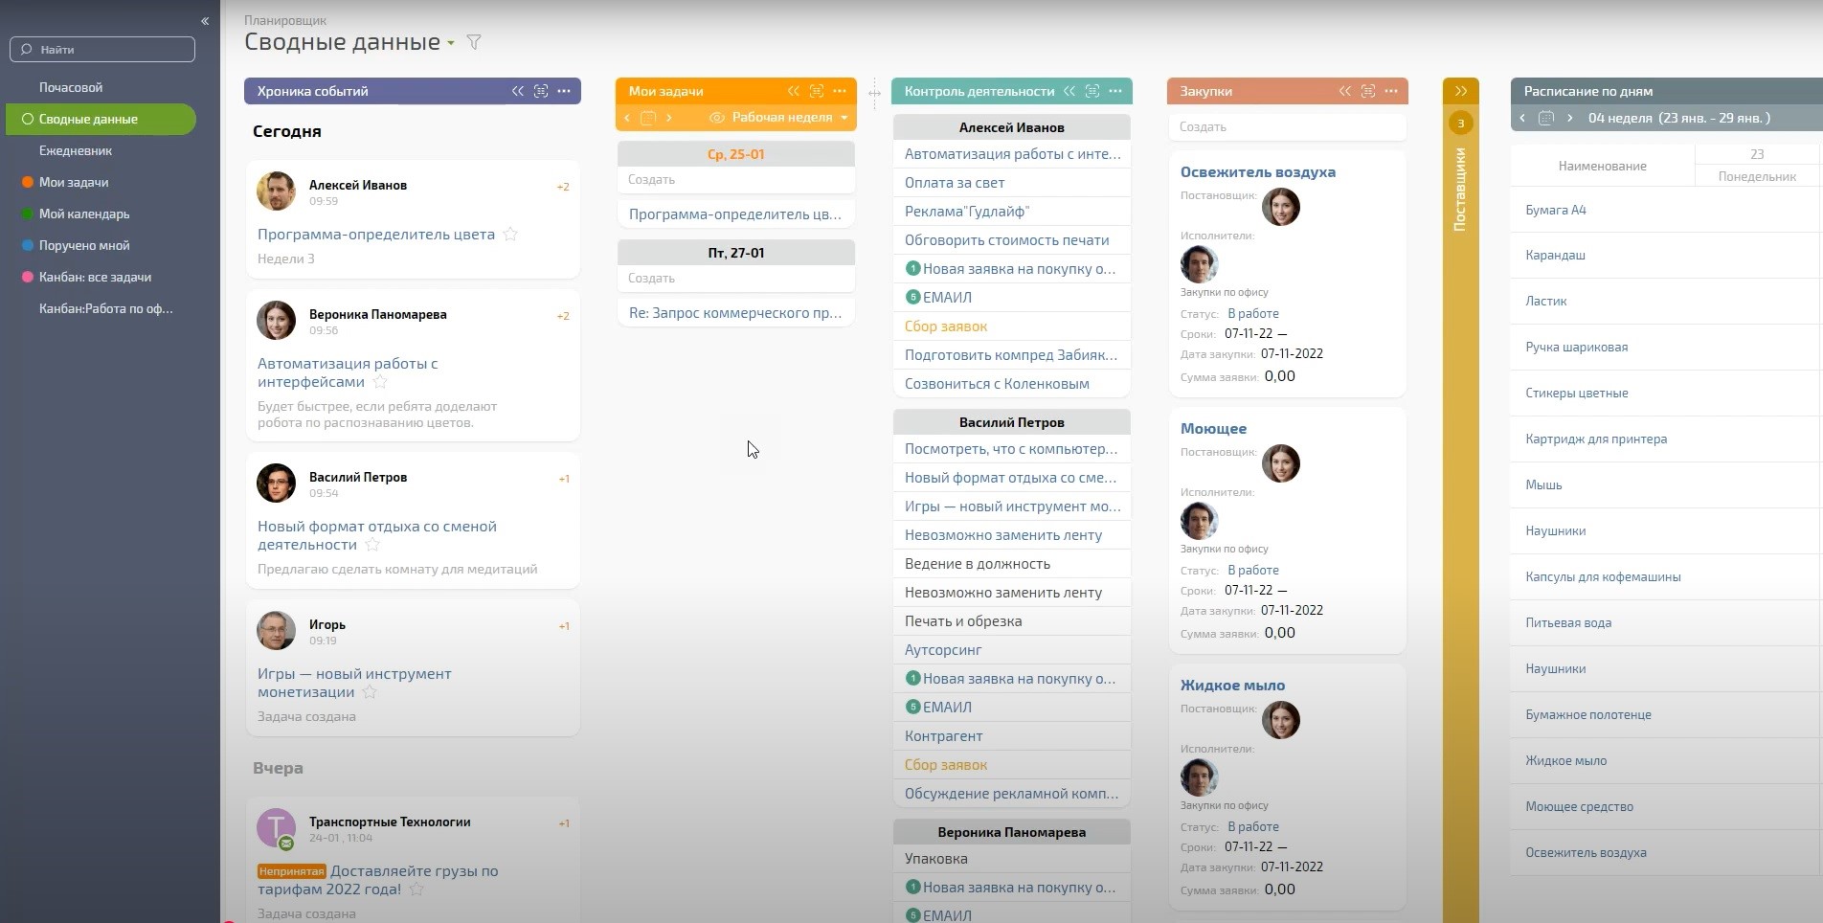This screenshot has height=923, width=1823.
Task: Toggle the star on Игры — новый инструмент монетизации
Action: point(370,692)
